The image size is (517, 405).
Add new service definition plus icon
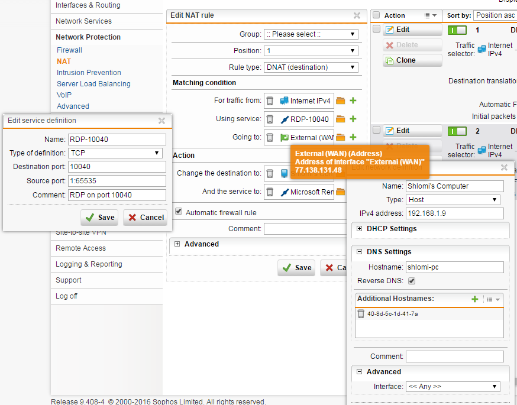tap(353, 119)
